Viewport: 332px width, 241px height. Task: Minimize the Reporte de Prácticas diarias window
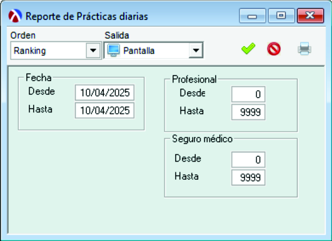click(x=253, y=16)
